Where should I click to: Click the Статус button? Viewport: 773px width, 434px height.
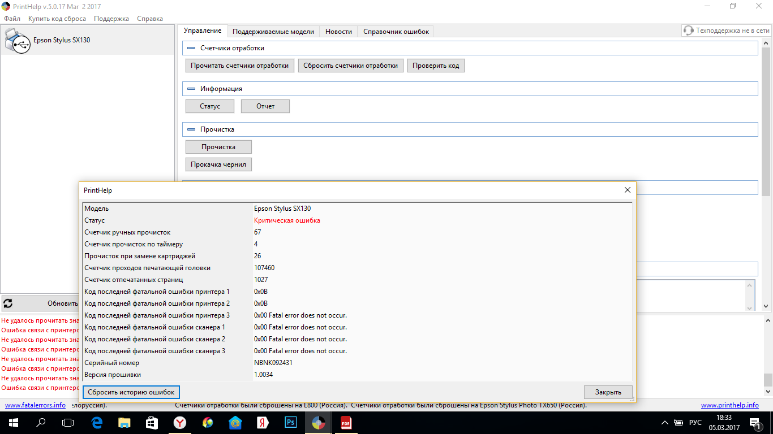pos(210,106)
